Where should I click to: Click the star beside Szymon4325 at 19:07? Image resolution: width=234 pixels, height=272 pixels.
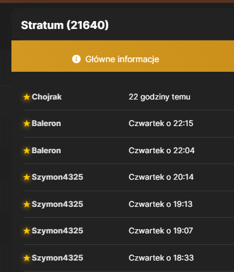(26, 231)
